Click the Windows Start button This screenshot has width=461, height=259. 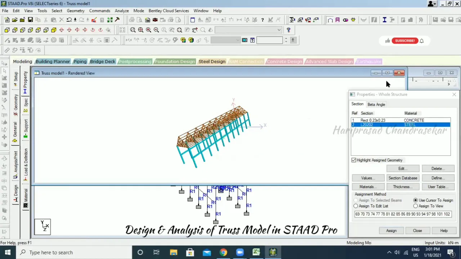(x=8, y=252)
